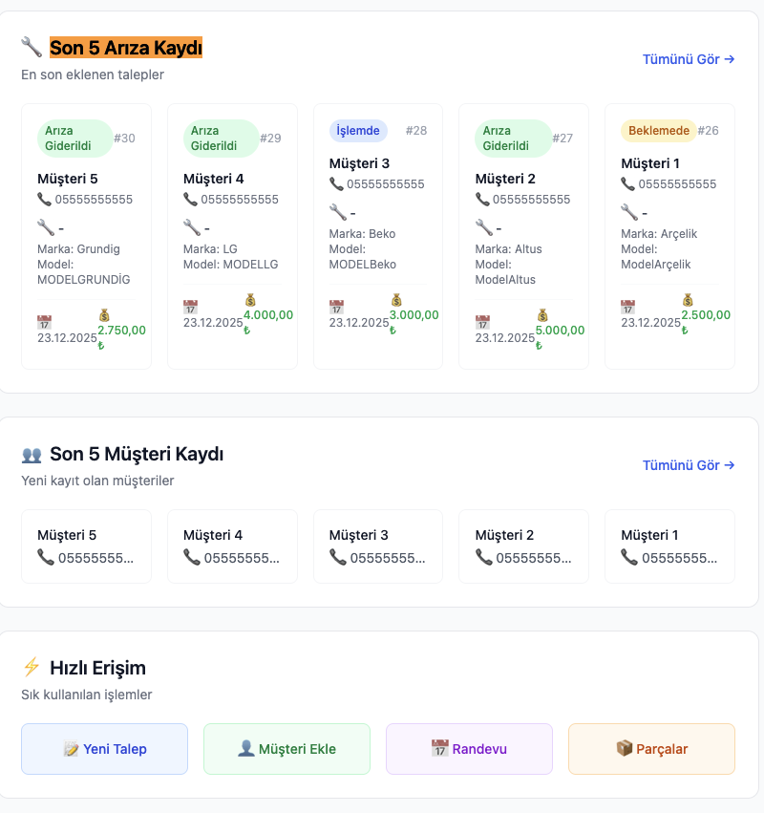Open the Randevu quick access button
Viewport: 764px width, 813px height.
click(469, 749)
